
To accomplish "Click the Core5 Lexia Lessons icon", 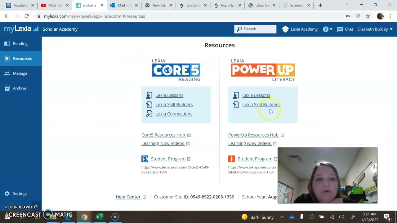I will 149,95.
